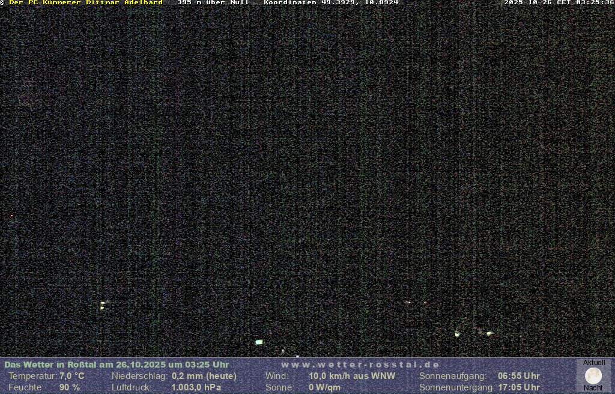Click the Sonne 0 W/qm value

point(324,387)
